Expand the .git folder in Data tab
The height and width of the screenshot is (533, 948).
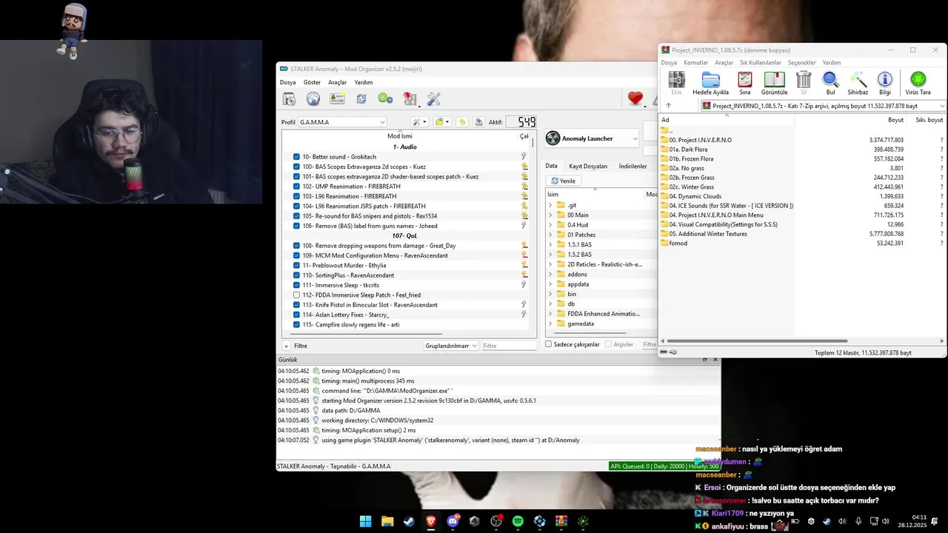tap(550, 205)
